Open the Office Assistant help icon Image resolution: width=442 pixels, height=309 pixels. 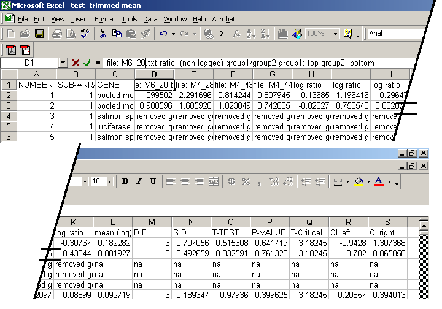tap(348, 34)
